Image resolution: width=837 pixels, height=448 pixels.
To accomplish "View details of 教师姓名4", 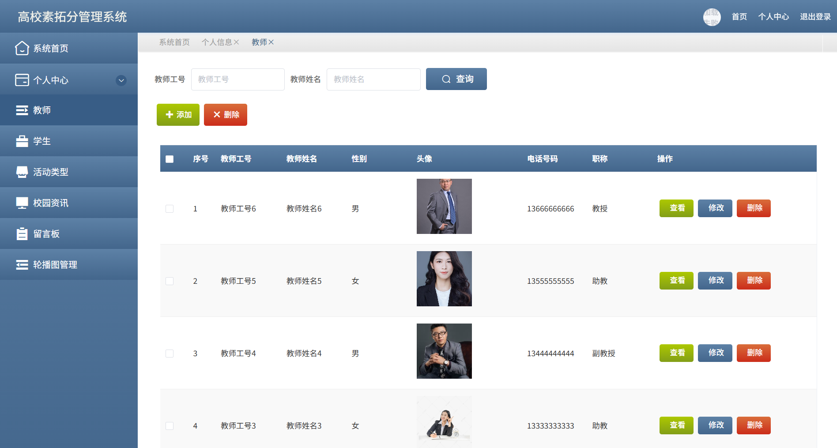I will click(x=676, y=353).
